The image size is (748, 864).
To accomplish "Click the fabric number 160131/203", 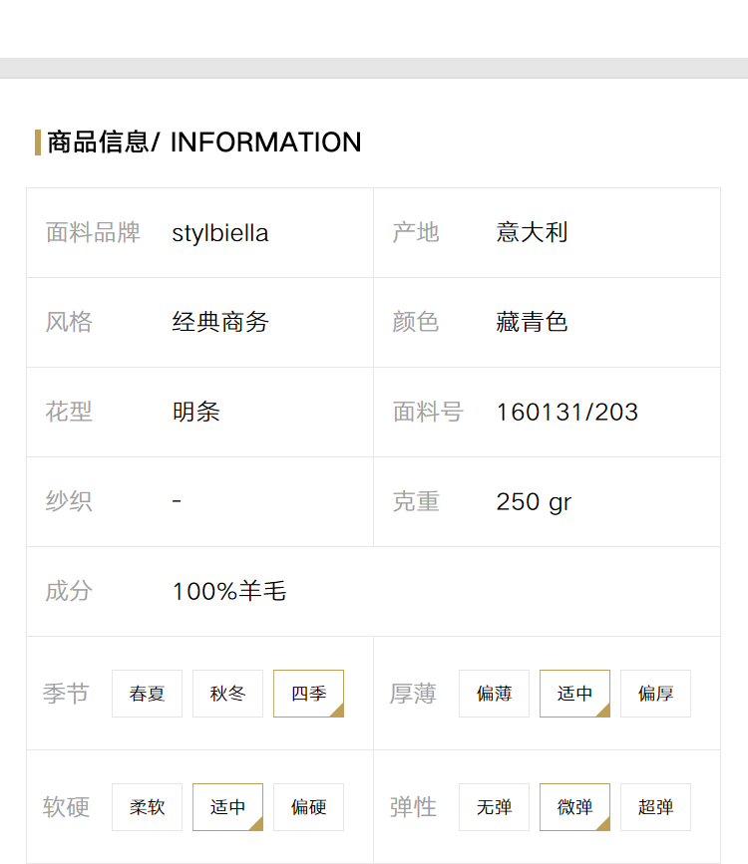I will [567, 413].
